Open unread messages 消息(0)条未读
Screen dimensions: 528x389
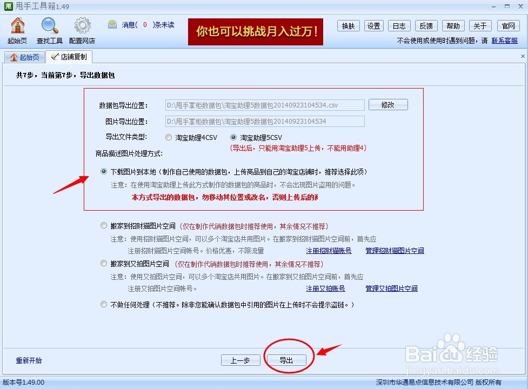click(148, 25)
